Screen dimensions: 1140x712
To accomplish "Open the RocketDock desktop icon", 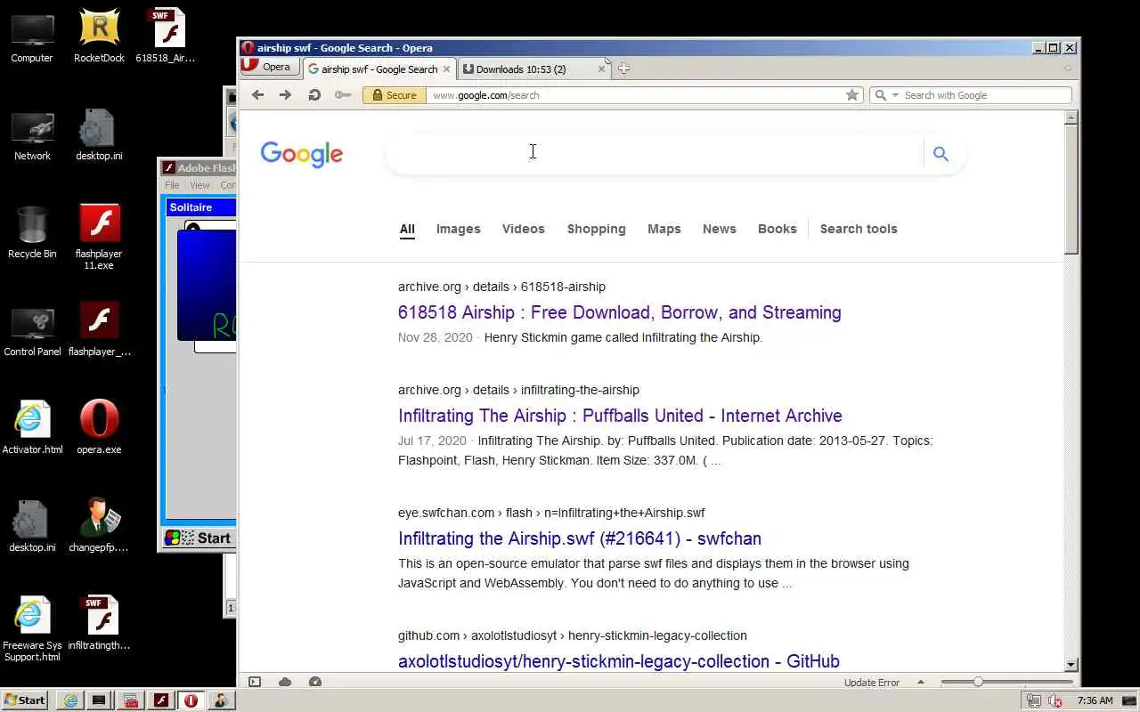I will coord(99,37).
